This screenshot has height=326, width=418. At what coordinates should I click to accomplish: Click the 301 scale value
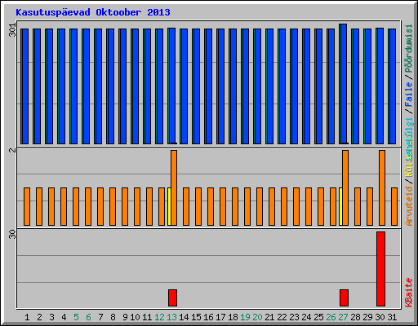pos(12,30)
